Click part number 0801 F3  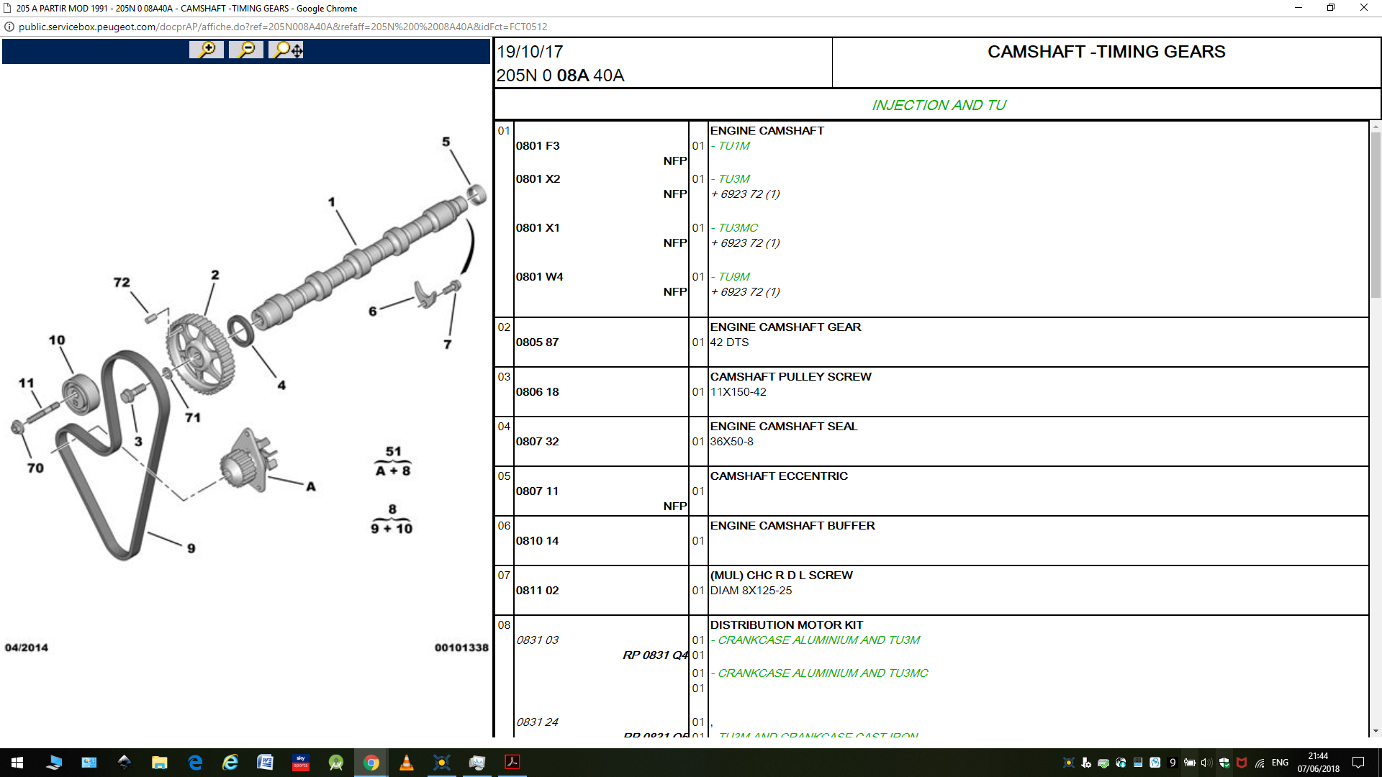pyautogui.click(x=538, y=146)
